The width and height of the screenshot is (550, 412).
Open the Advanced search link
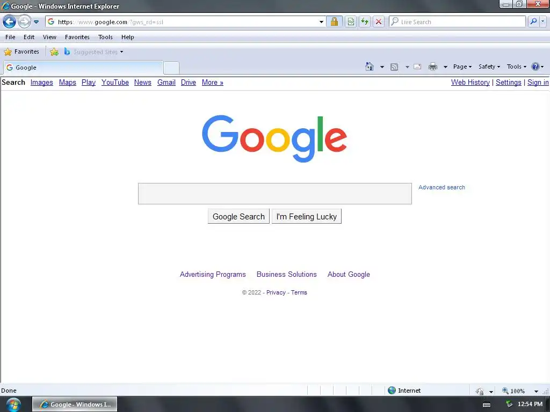[442, 187]
